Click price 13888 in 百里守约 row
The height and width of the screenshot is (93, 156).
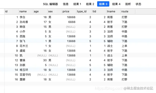71,75
